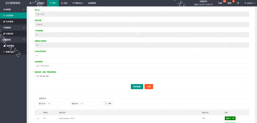Click the 保存数据 button

point(137,87)
